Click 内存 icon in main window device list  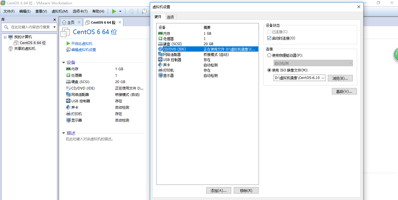tap(68, 69)
